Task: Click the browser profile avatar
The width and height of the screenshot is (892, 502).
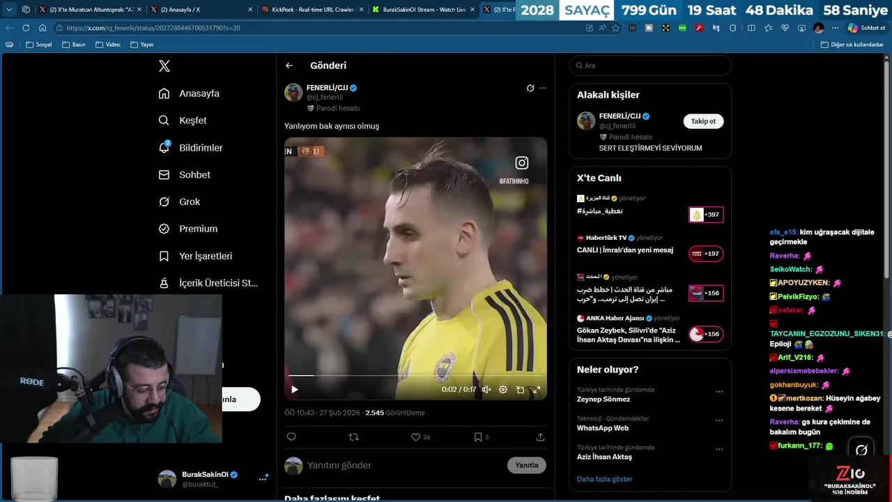Action: [x=818, y=28]
